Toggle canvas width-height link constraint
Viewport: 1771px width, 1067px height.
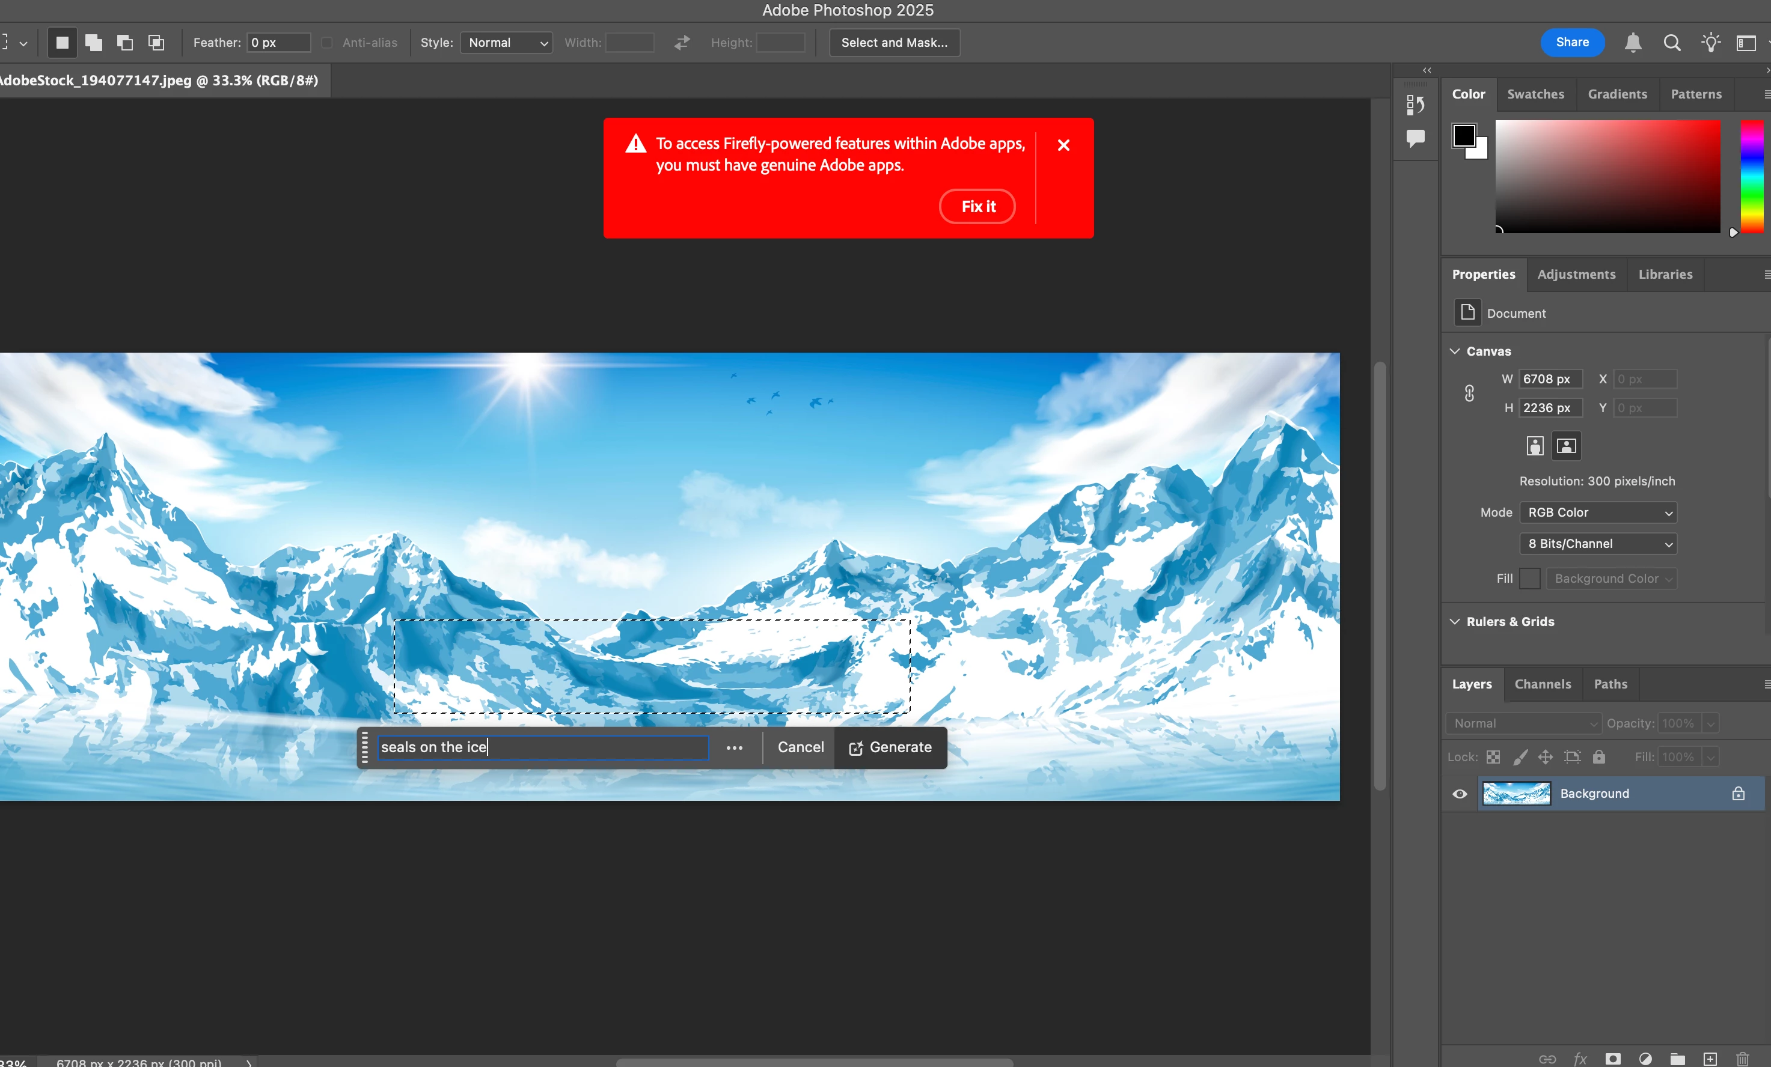(x=1469, y=393)
